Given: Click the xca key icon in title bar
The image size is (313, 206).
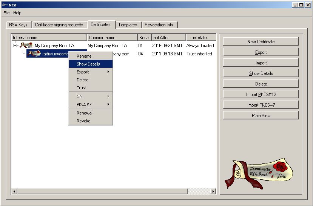Looking at the screenshot, I should click(x=5, y=5).
